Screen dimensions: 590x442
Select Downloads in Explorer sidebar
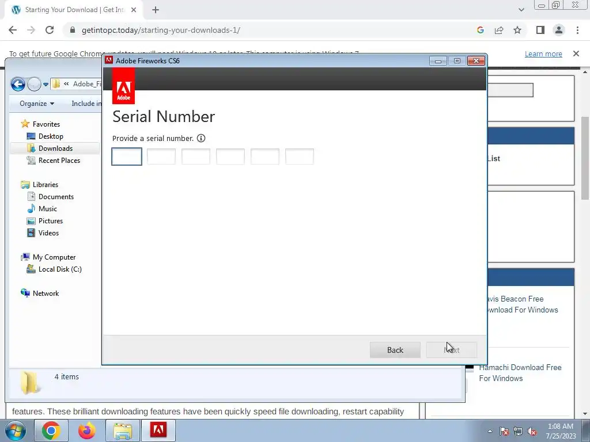coord(55,148)
